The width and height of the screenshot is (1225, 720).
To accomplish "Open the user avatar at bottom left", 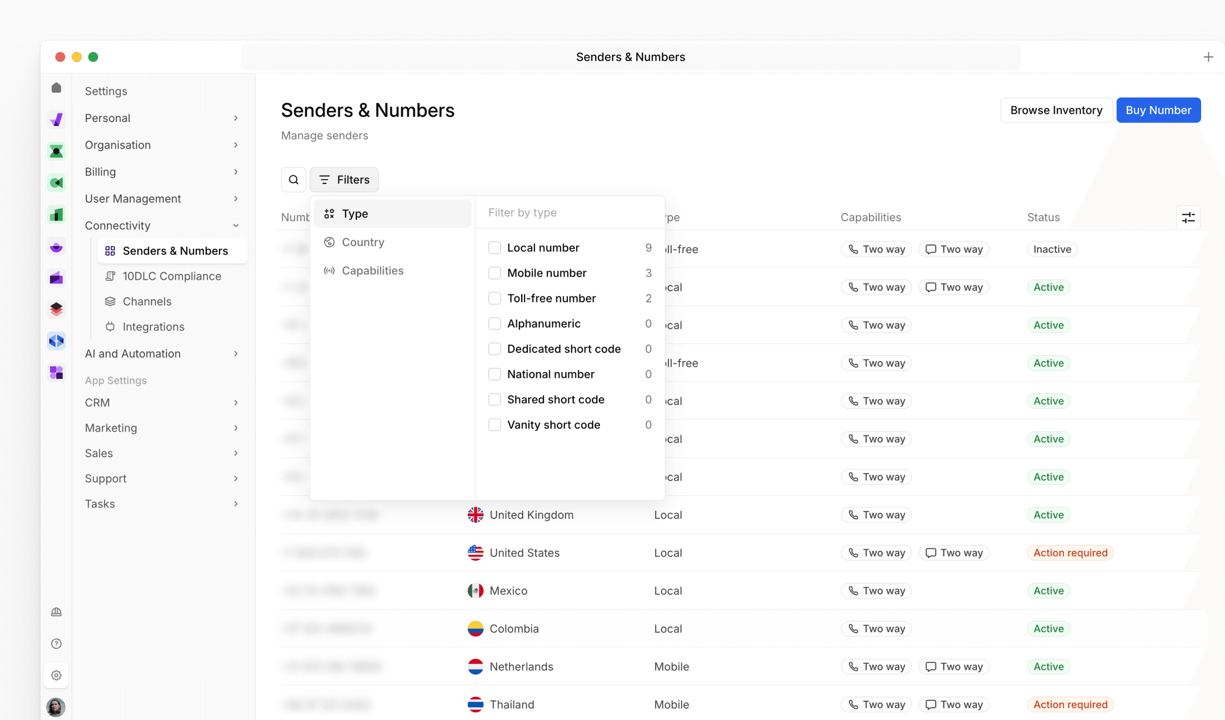I will coord(56,707).
